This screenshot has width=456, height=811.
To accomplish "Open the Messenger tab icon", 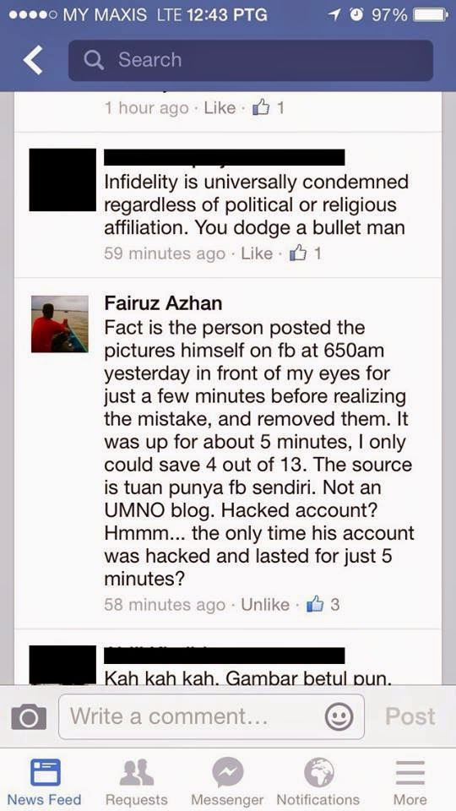I will (x=227, y=773).
